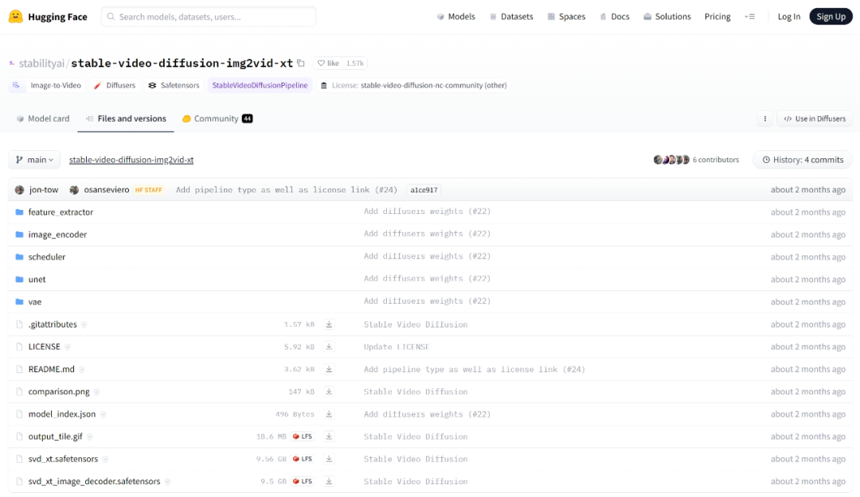Viewport: 860px width, 497px height.
Task: Open the unet folder icon
Action: pos(20,279)
